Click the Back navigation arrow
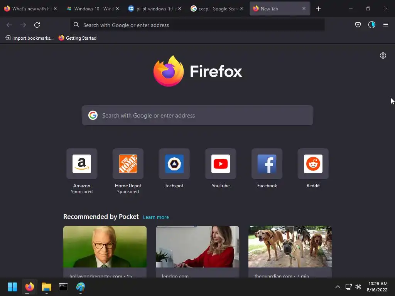395x296 pixels. point(9,25)
